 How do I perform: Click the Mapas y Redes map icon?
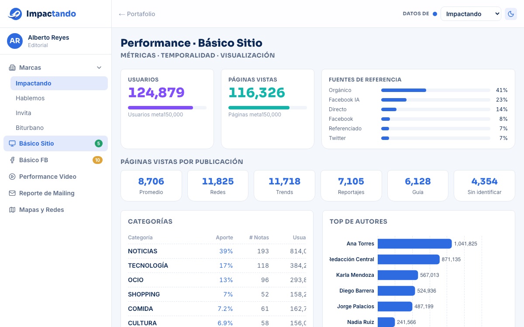pyautogui.click(x=12, y=210)
